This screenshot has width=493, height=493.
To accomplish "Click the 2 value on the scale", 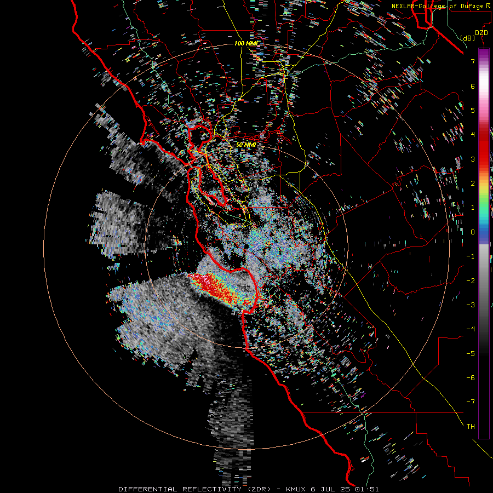I will coord(473,184).
